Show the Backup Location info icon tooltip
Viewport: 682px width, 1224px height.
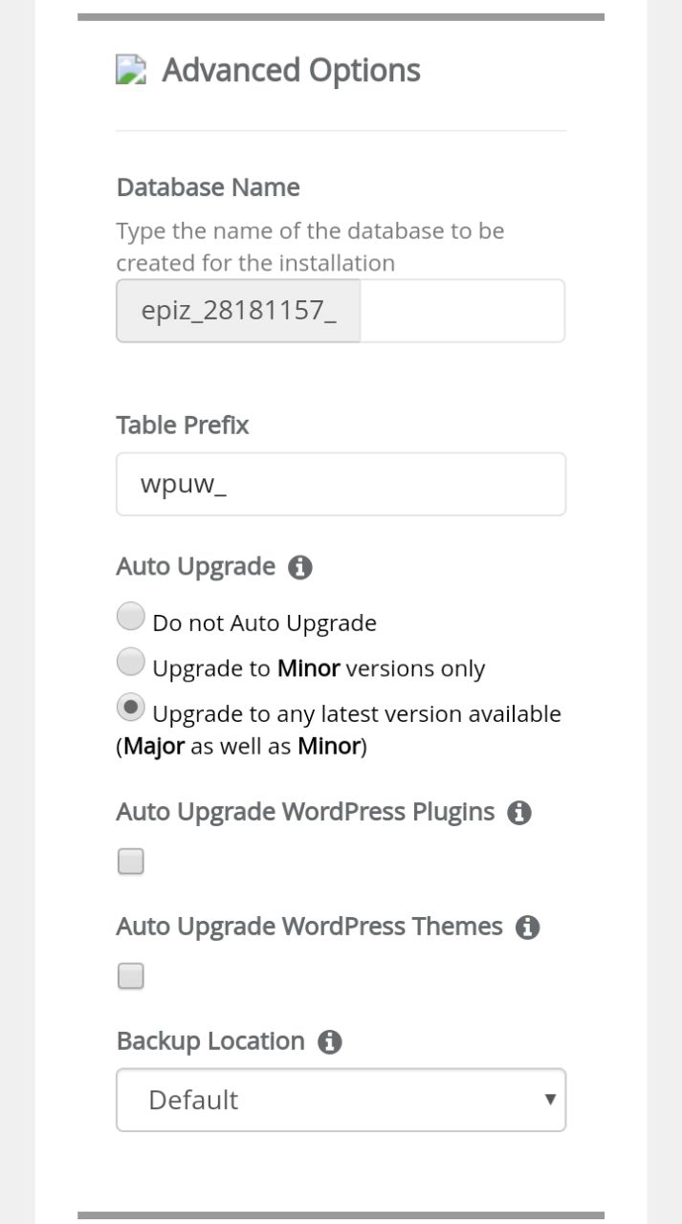click(329, 1042)
